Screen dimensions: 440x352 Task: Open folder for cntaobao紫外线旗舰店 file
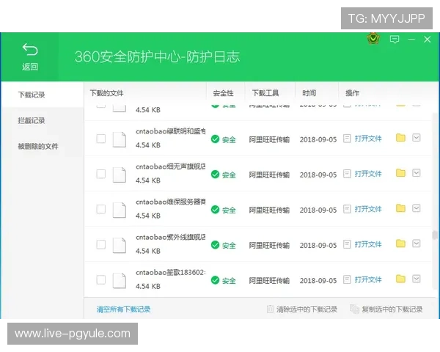click(x=400, y=243)
